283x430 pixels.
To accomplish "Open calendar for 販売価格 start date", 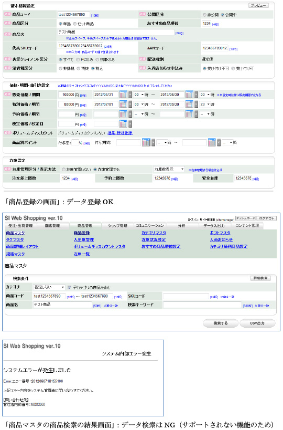I will point(124,95).
